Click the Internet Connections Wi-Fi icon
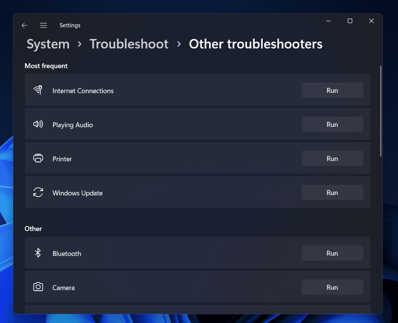The height and width of the screenshot is (323, 398). pyautogui.click(x=38, y=90)
